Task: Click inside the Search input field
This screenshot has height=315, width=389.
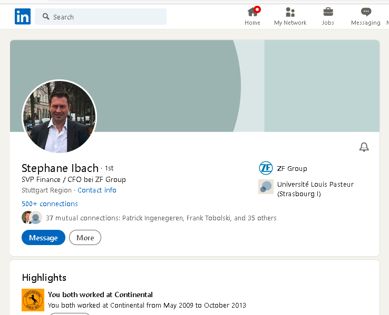Action: 105,17
